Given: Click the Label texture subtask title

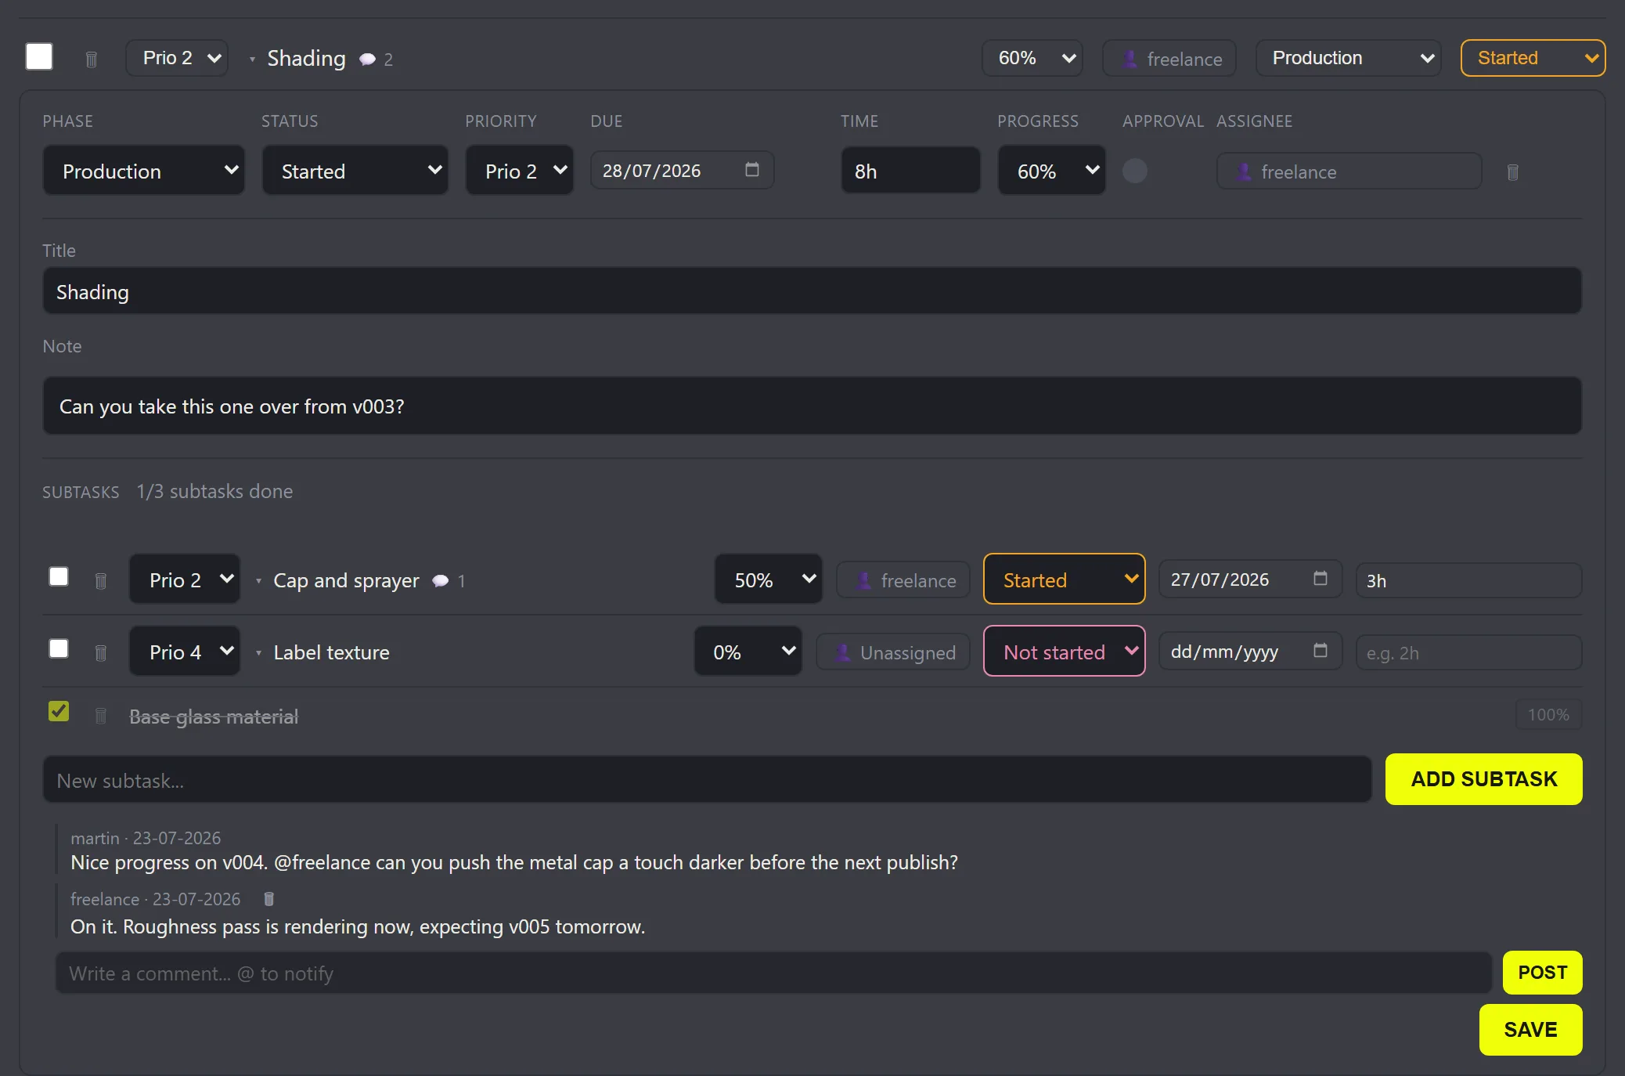Looking at the screenshot, I should [x=331, y=652].
